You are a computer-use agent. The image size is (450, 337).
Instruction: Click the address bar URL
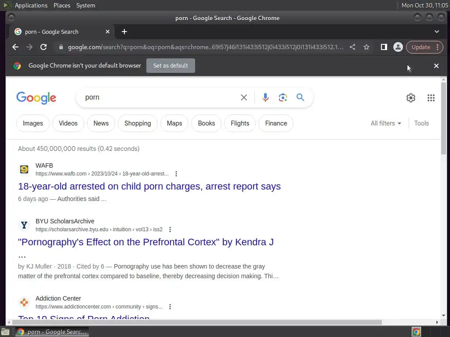[206, 47]
